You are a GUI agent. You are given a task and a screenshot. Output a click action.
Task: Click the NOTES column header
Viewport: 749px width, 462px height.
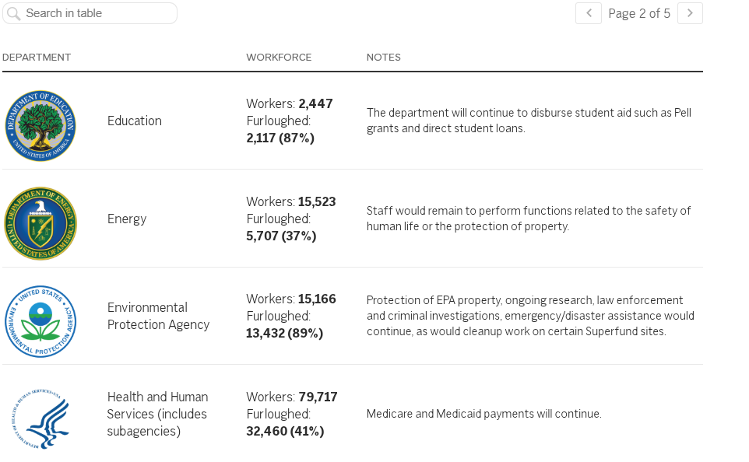384,58
